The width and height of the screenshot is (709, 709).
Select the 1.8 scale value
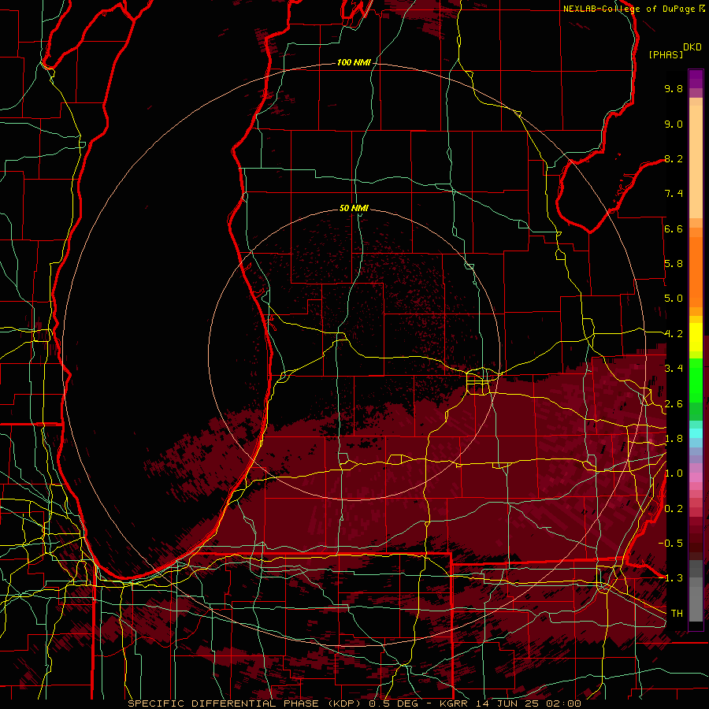pyautogui.click(x=674, y=439)
